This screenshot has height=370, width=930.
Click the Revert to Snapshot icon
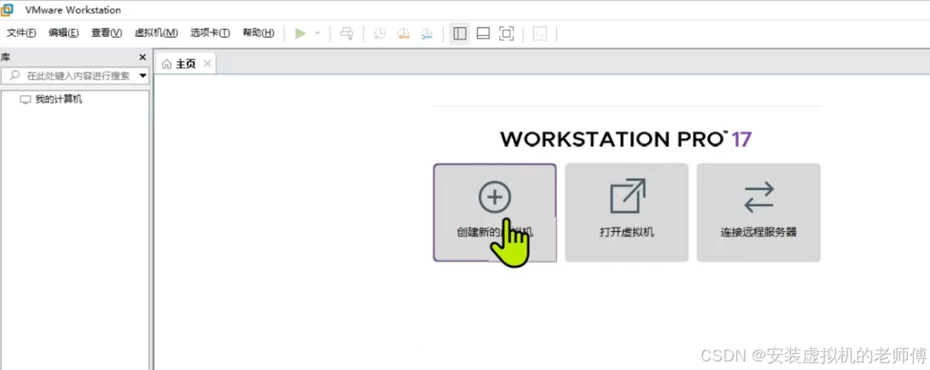point(404,34)
